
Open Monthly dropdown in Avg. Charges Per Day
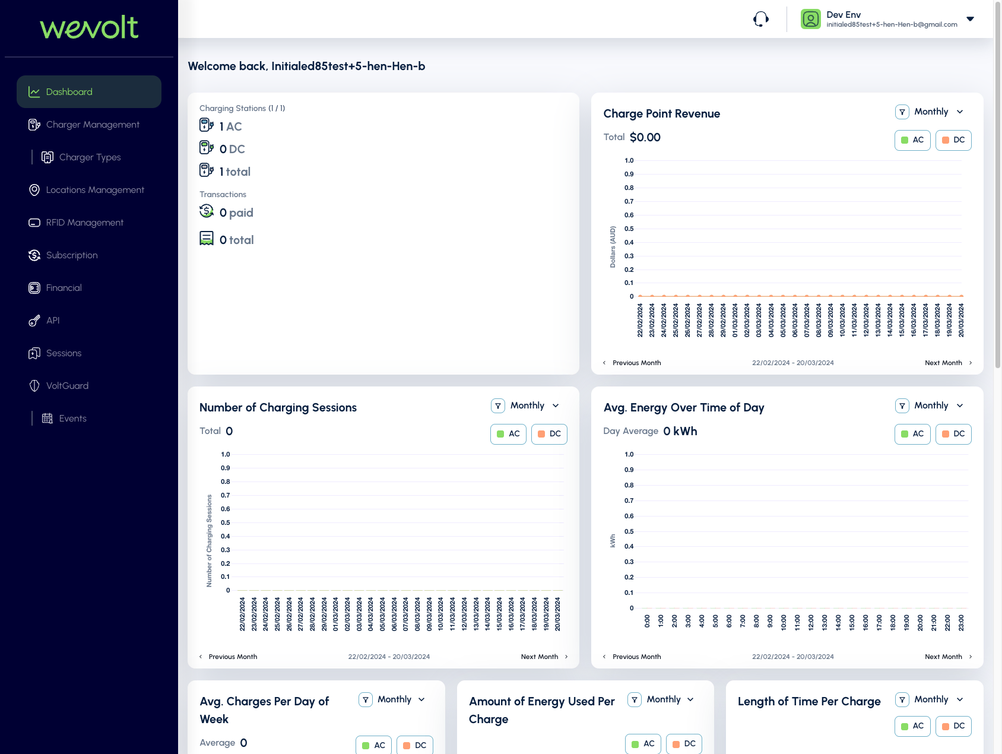coord(402,699)
